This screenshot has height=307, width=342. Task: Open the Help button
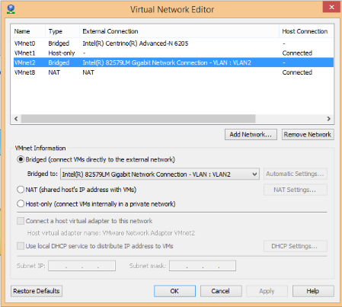pos(313,291)
